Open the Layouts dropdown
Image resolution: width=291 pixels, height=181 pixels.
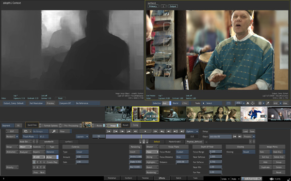(82, 137)
